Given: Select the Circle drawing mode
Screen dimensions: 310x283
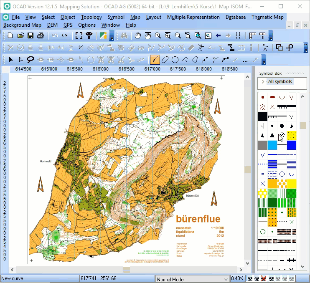Looking at the screenshot, I should [x=175, y=59].
